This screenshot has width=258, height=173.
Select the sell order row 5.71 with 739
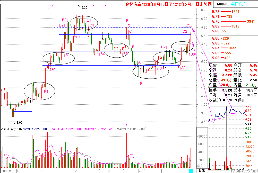[222, 16]
